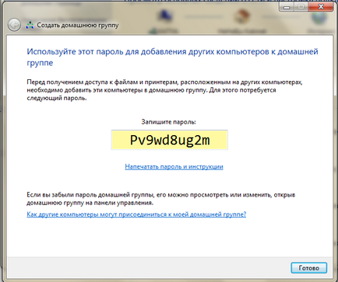Click the HomeGroup icon beside window title
This screenshot has width=338, height=282.
(30, 25)
